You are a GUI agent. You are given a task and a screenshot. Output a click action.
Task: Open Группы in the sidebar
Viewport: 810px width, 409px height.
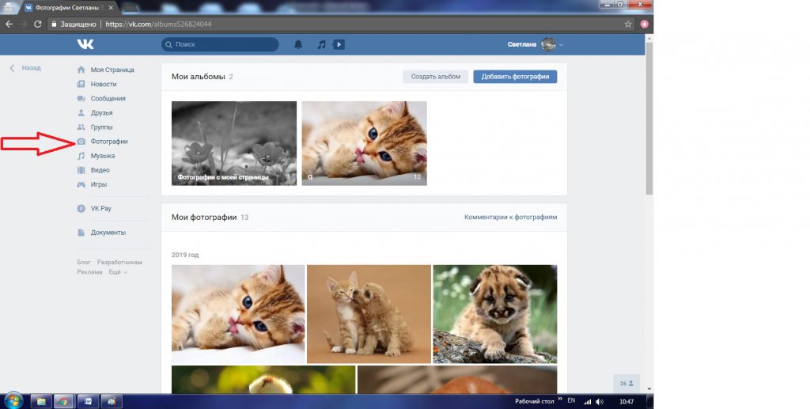[102, 127]
